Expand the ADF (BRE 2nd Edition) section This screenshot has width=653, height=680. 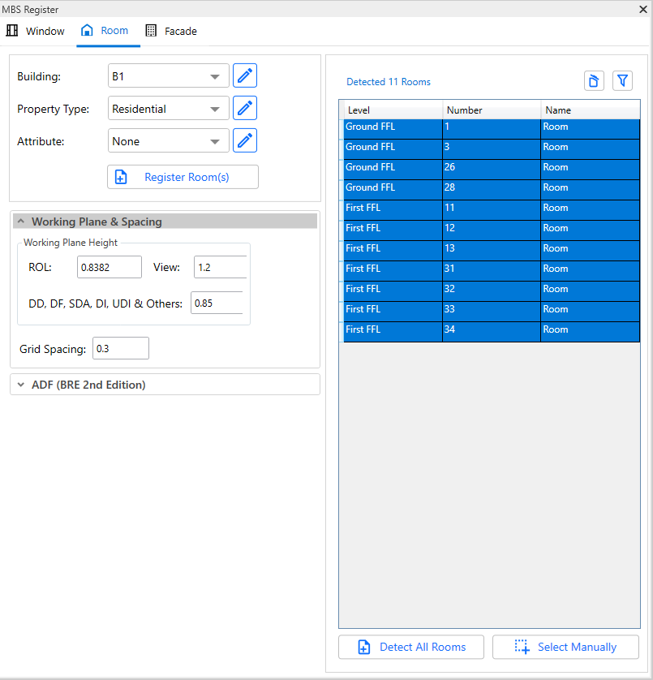(20, 385)
